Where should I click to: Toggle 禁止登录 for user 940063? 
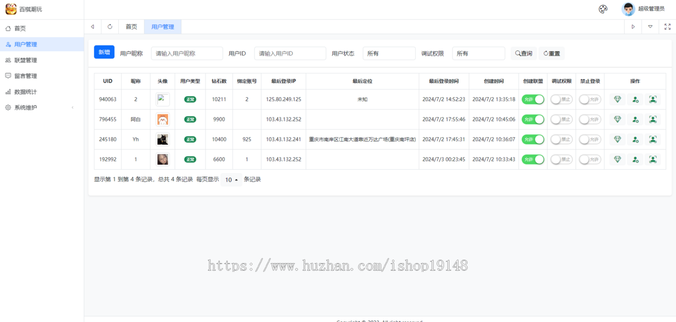pos(590,99)
